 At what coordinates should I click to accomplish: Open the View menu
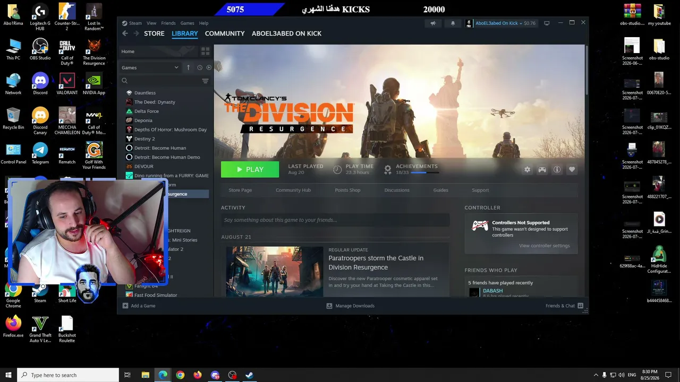point(151,23)
